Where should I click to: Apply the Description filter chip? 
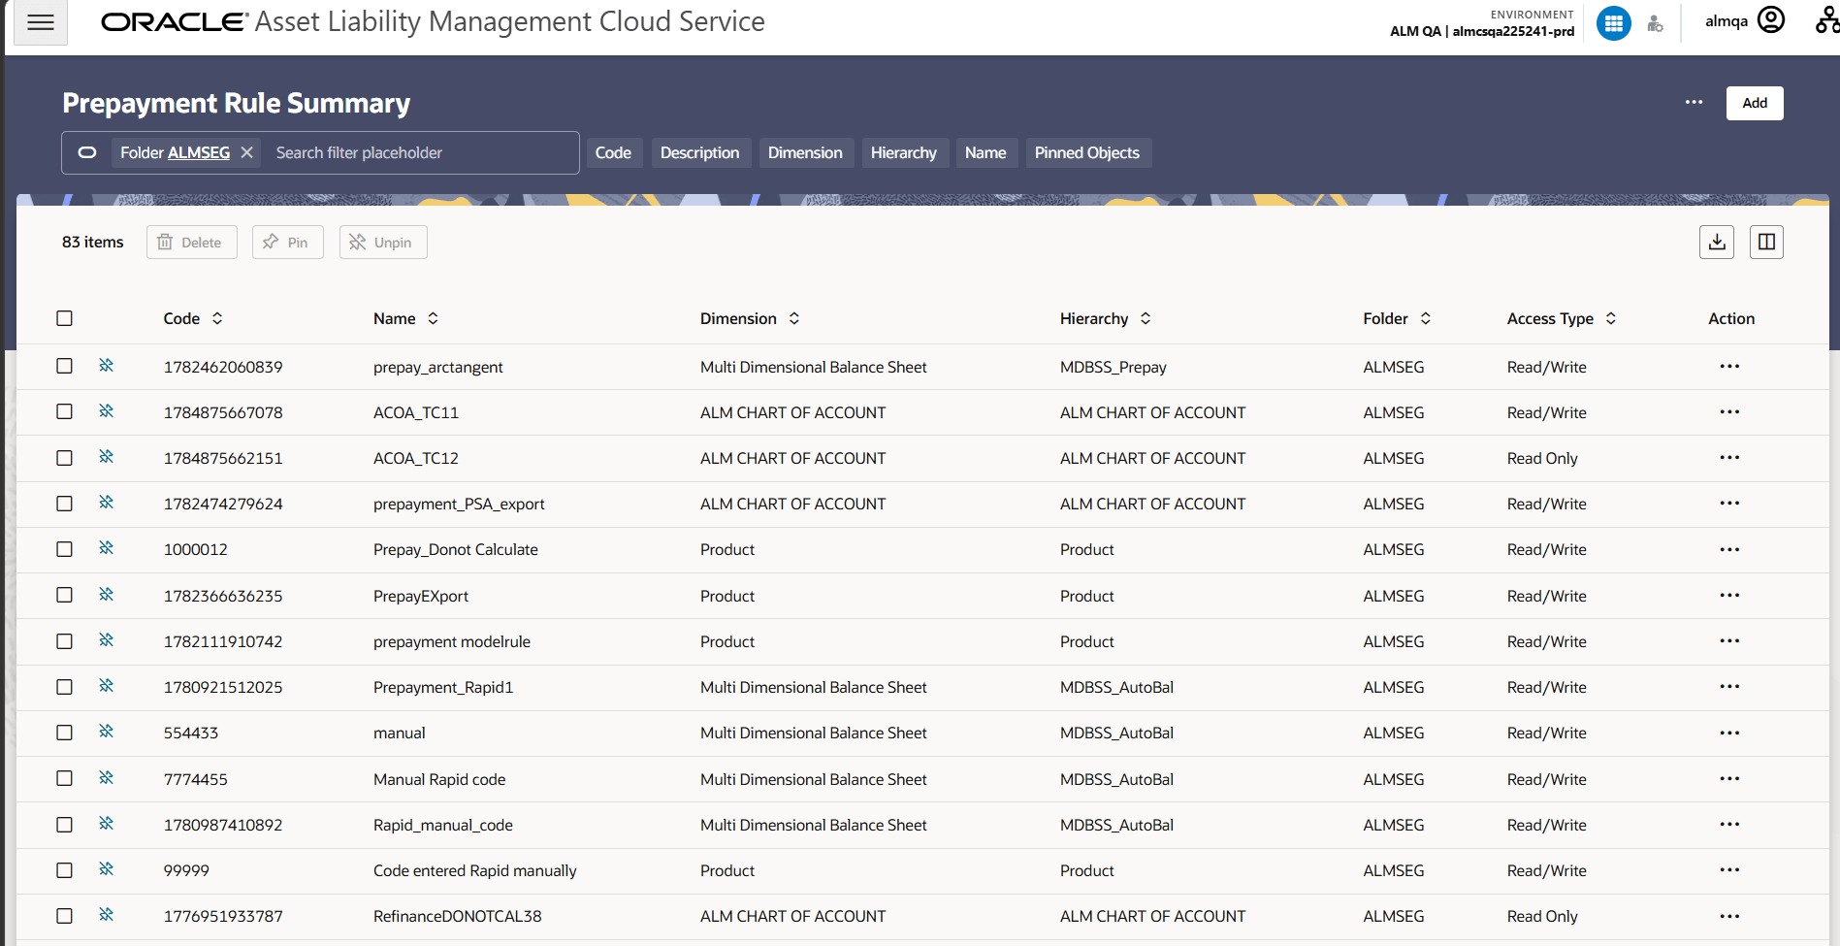700,152
